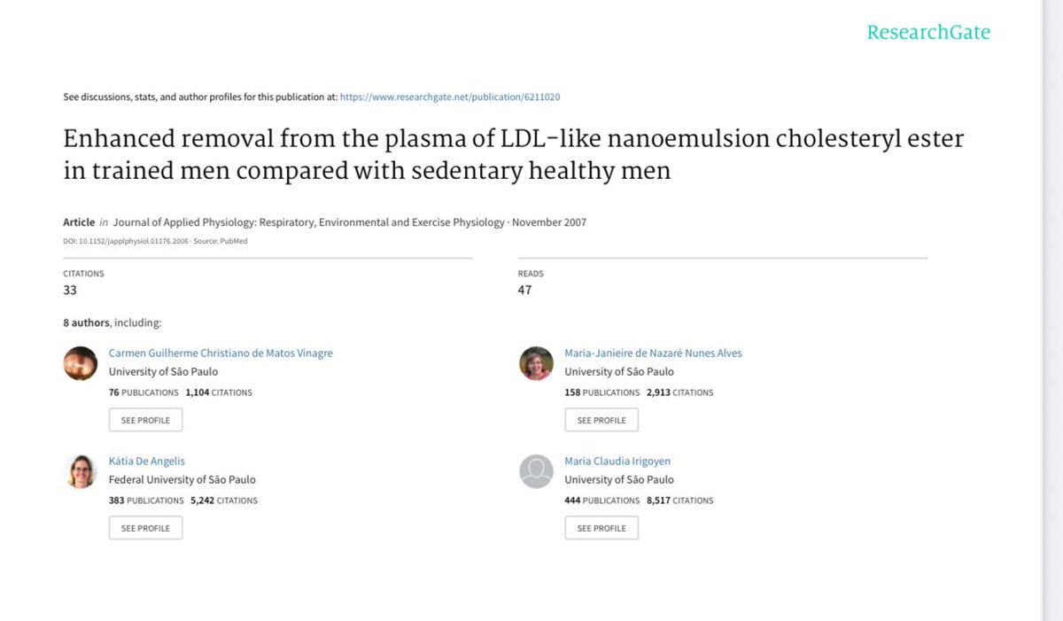Screen dimensions: 1063x621
Task: Click the article title heading text
Action: [513, 154]
